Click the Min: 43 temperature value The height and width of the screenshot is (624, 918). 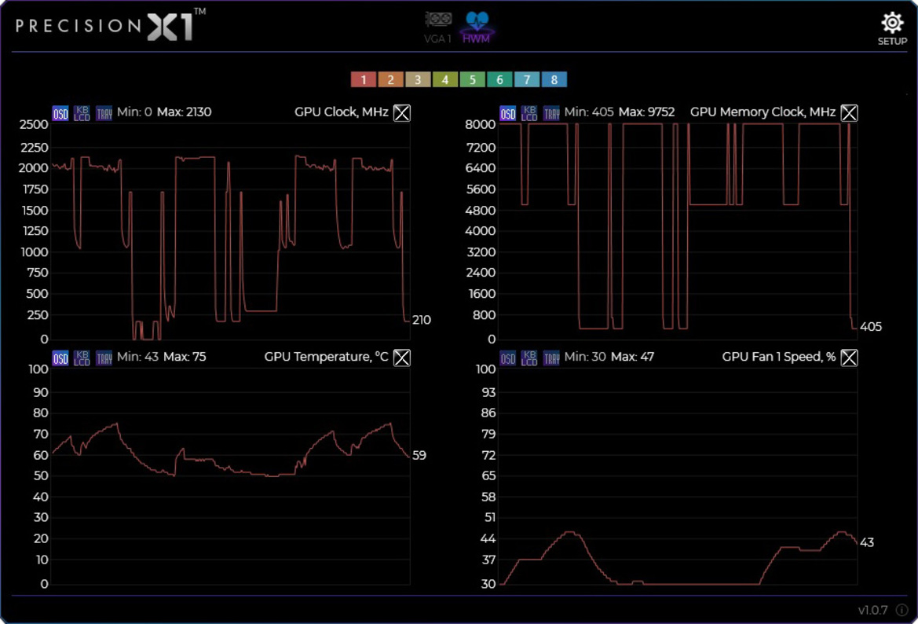tap(137, 357)
